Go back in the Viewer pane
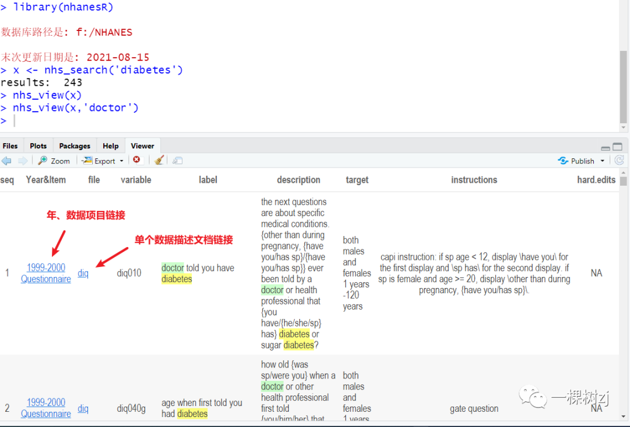630x427 pixels. coord(6,161)
